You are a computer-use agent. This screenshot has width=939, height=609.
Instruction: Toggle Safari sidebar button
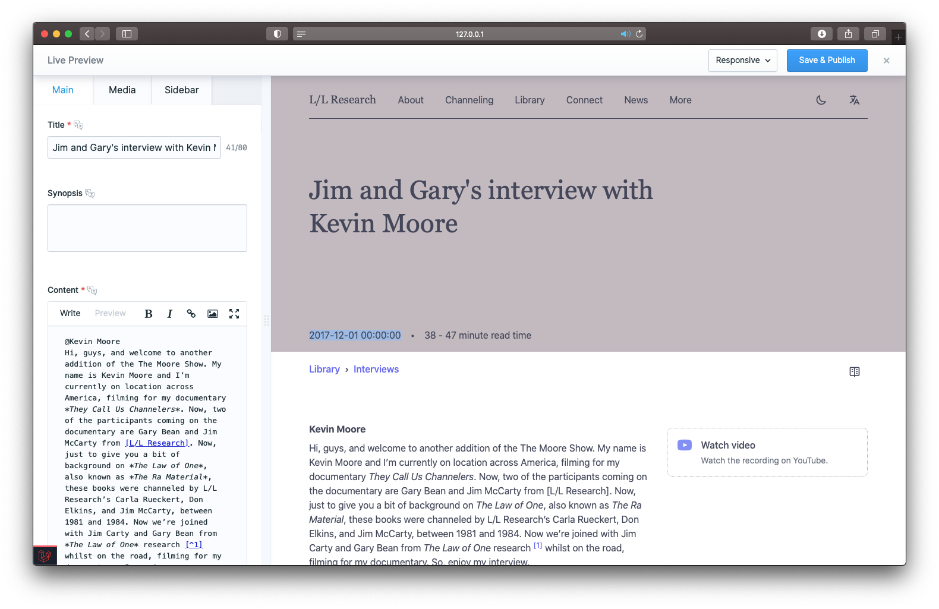click(127, 34)
